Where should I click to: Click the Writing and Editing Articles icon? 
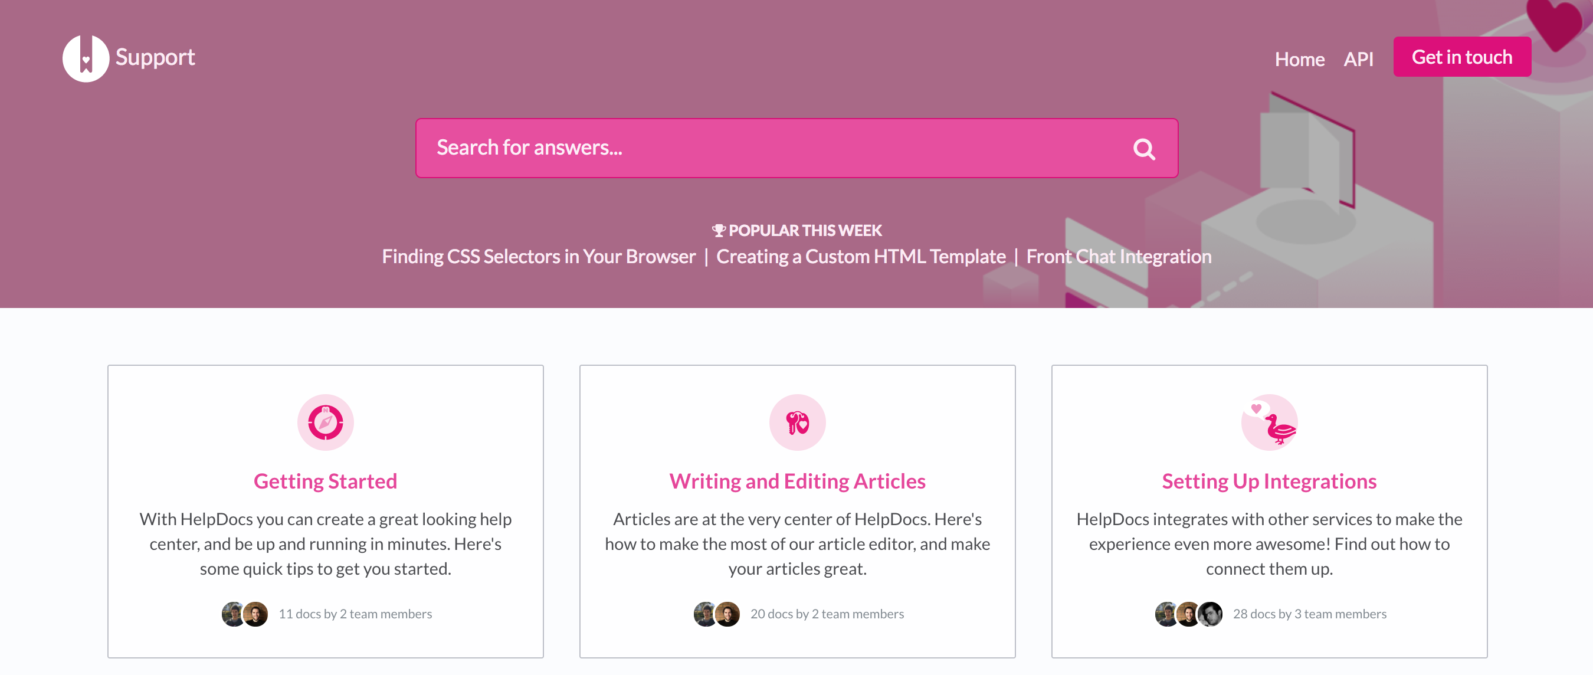click(796, 422)
